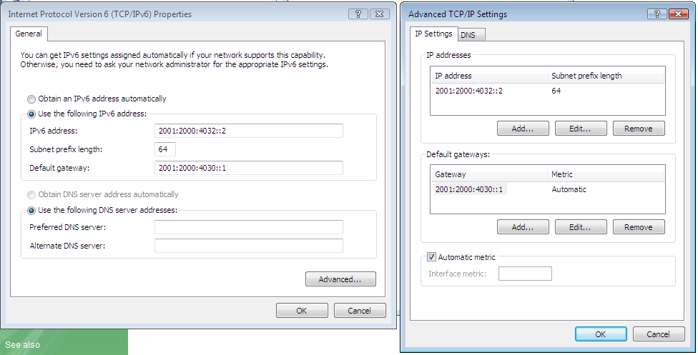Click Edit... under Default gateways
The height and width of the screenshot is (355, 698).
[581, 227]
